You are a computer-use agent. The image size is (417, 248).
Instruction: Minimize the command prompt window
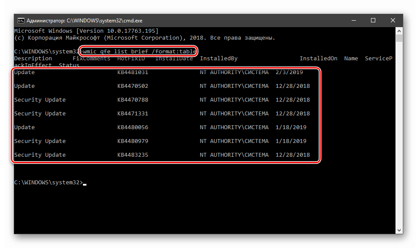tap(354, 21)
